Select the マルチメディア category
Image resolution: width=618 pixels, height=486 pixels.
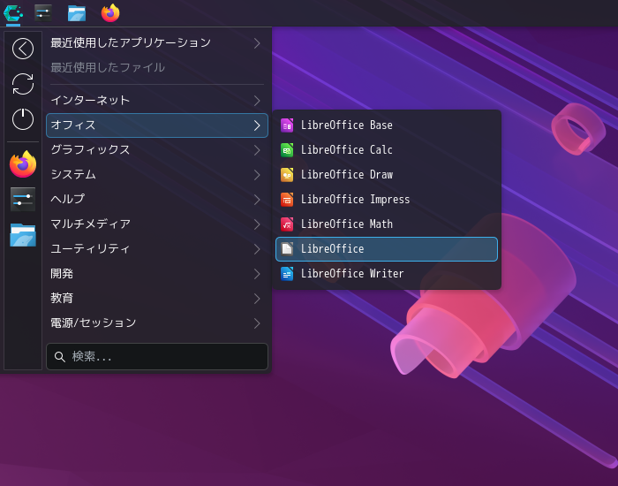pos(157,224)
